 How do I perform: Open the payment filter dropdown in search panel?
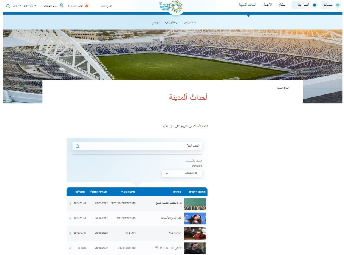pyautogui.click(x=182, y=173)
